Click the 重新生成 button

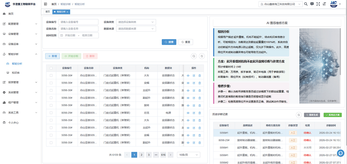(x=312, y=115)
